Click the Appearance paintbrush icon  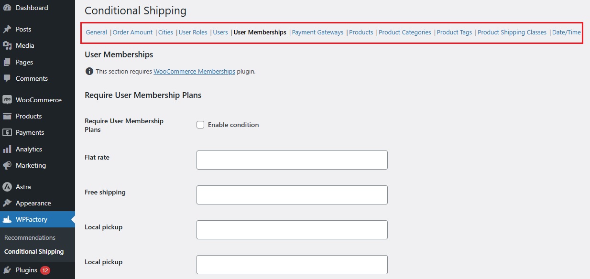(7, 203)
